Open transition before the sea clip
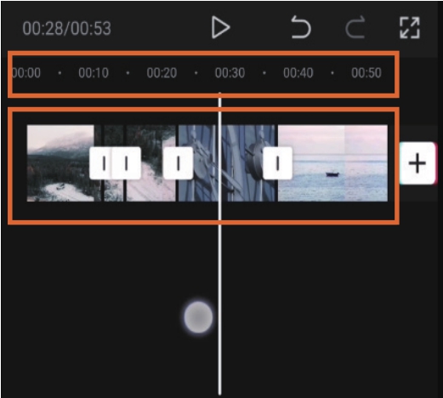The height and width of the screenshot is (398, 443). 277,163
